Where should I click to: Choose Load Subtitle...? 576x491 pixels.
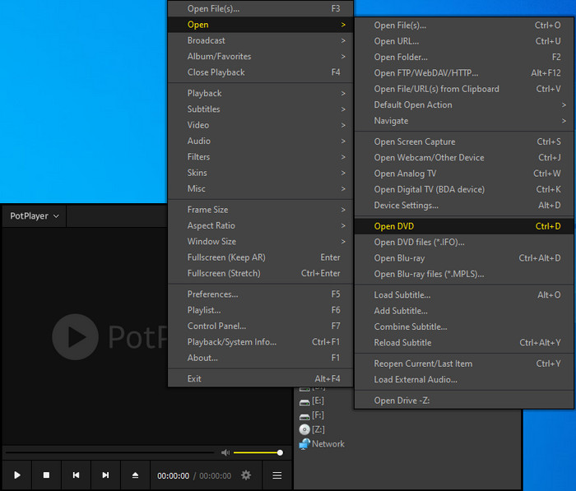464,295
